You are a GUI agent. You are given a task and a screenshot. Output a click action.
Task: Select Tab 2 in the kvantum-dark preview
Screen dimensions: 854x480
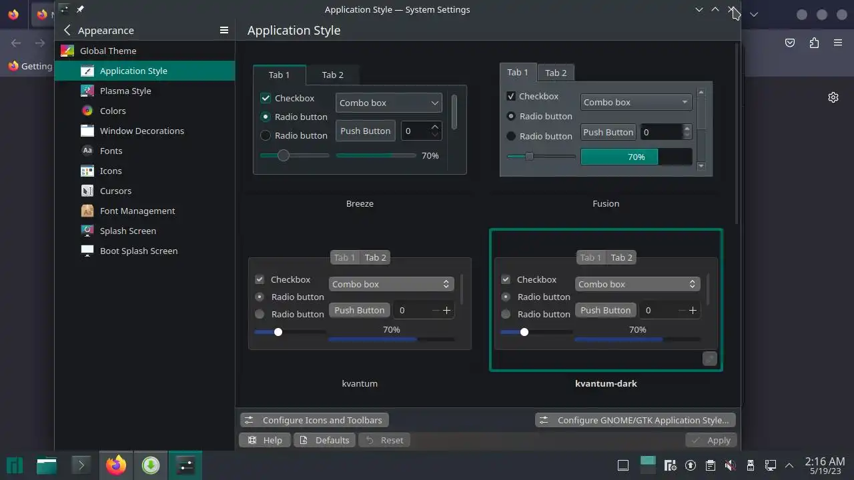click(621, 257)
